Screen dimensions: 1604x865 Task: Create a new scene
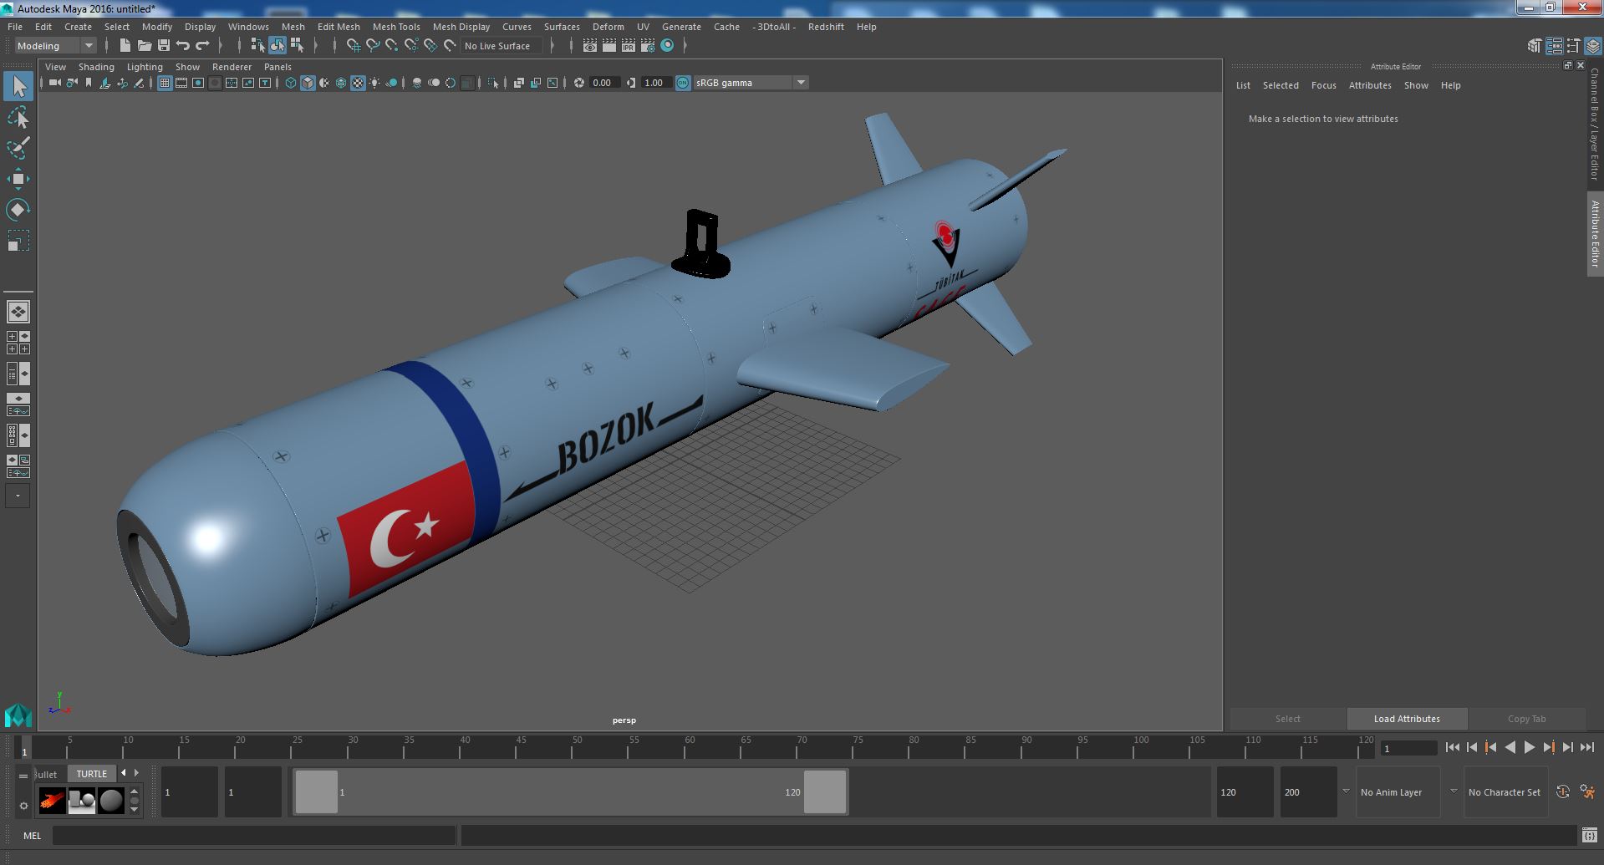click(x=125, y=46)
